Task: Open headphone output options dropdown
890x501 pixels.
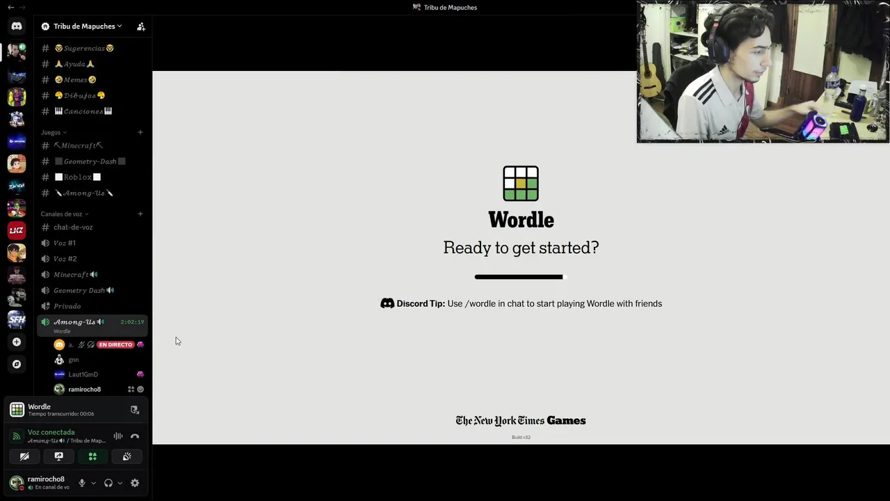Action: click(120, 483)
